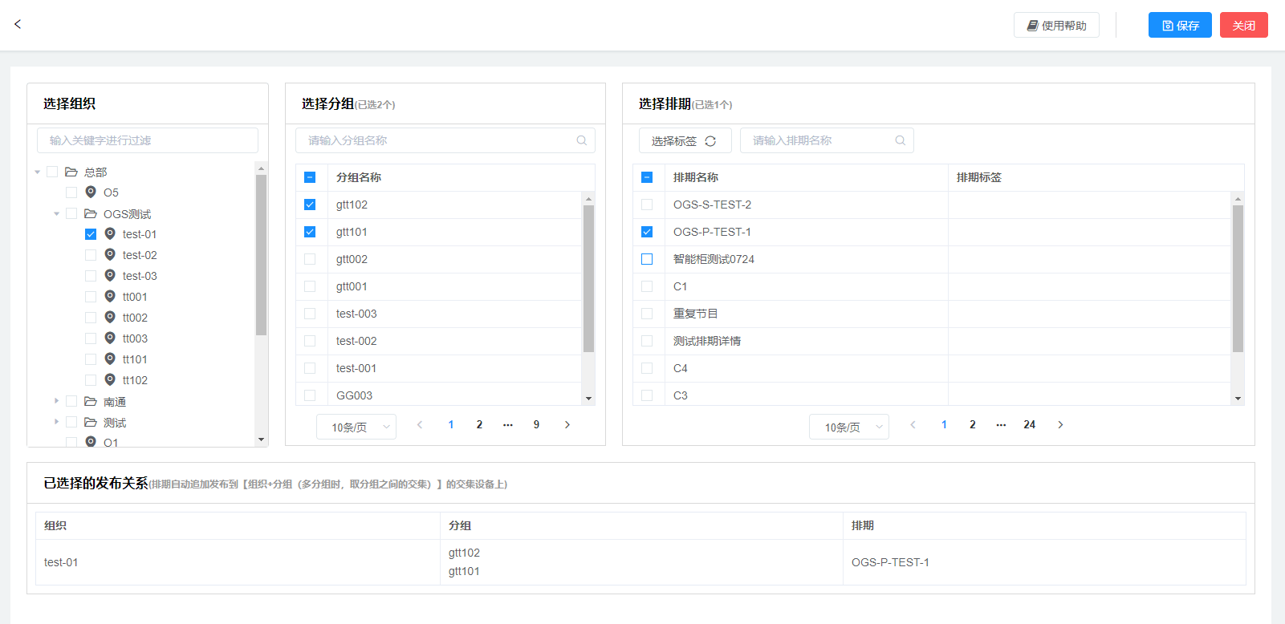Screen dimensions: 1285x624
Task: Collapse the OGS测试 tree node
Action: 56,213
